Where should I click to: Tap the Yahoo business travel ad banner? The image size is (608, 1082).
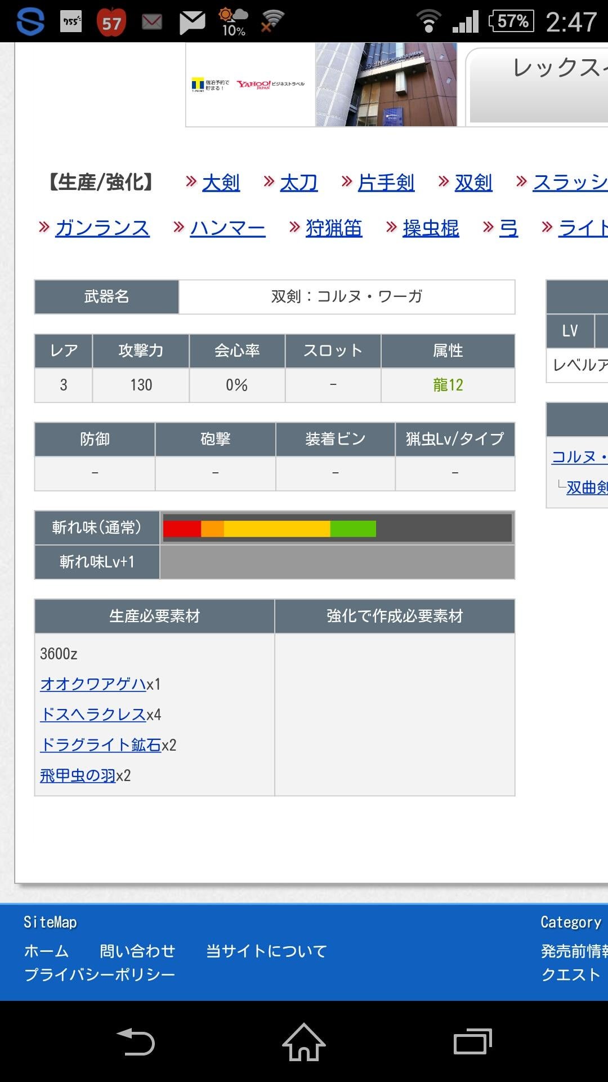250,85
